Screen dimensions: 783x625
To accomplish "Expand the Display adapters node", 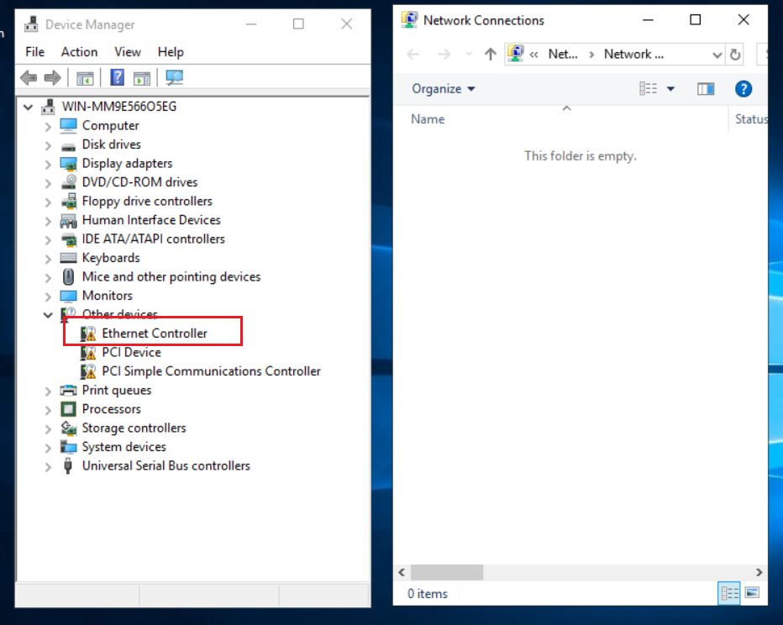I will (x=48, y=164).
